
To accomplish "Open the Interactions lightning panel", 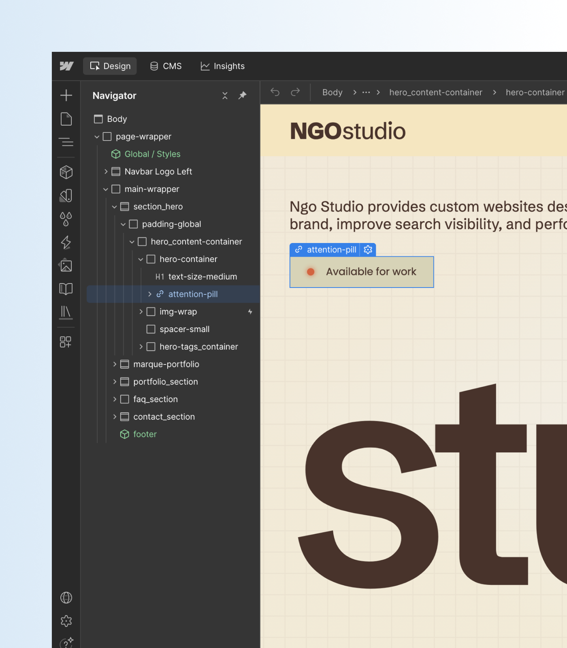I will pyautogui.click(x=66, y=242).
